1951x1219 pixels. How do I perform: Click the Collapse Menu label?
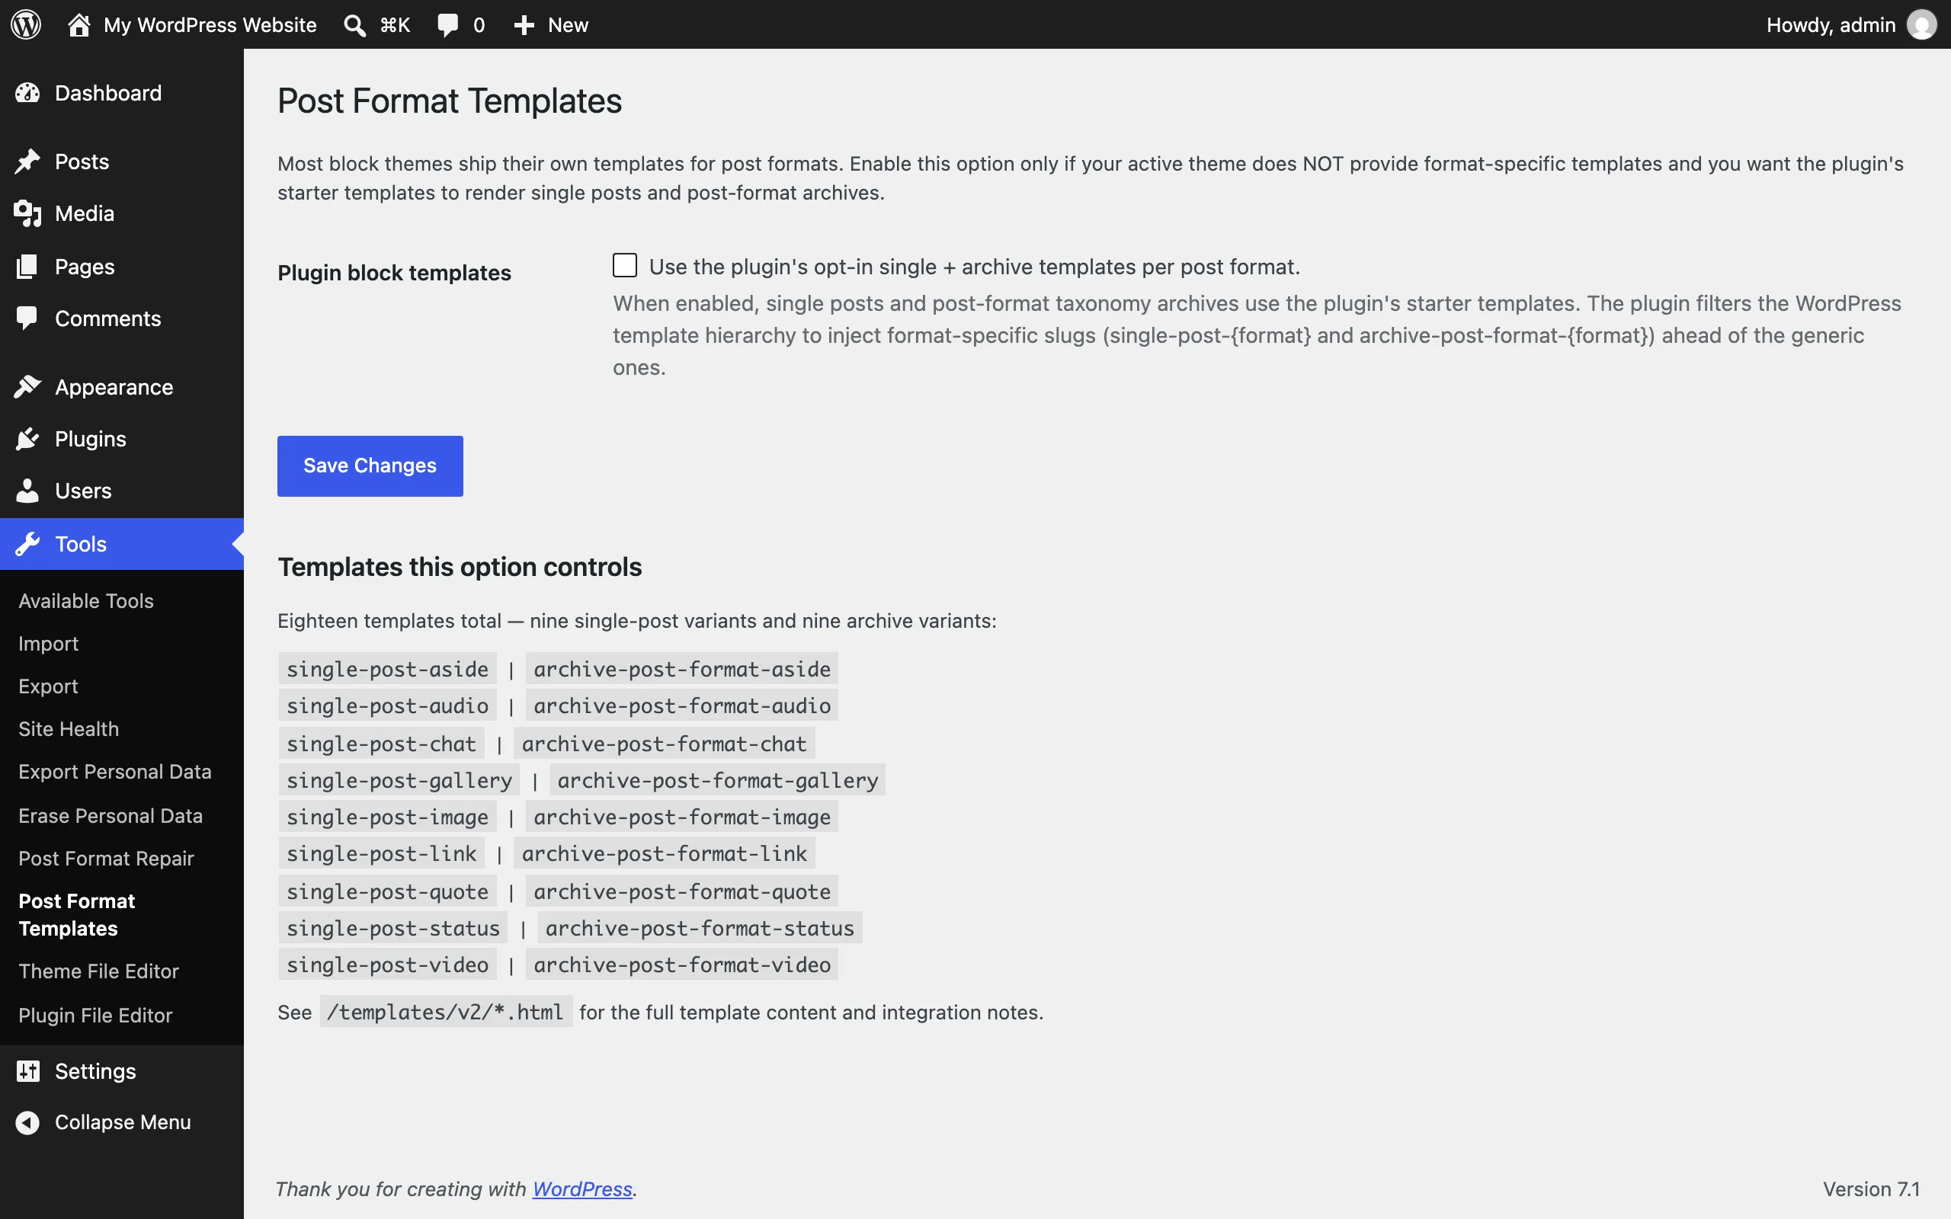[123, 1122]
